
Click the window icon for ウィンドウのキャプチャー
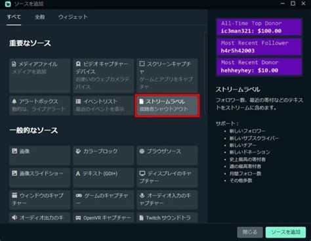click(x=14, y=195)
